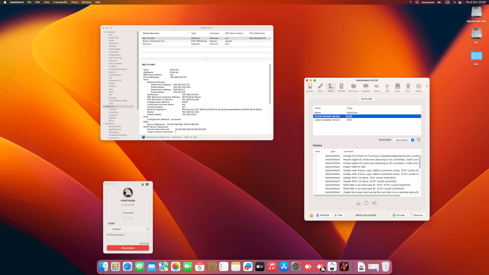Open the Patch menu in menu bar
Image resolution: width=489 pixels, height=275 pixels.
tap(75, 2)
